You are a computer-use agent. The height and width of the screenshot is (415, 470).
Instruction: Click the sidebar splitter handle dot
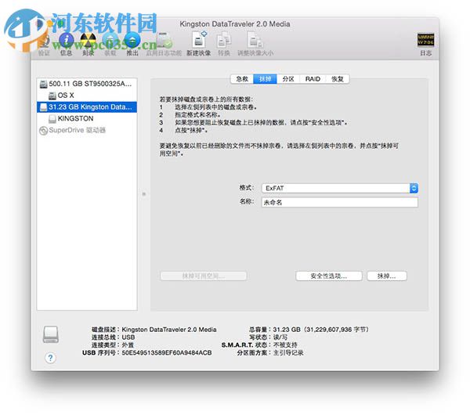pyautogui.click(x=144, y=194)
